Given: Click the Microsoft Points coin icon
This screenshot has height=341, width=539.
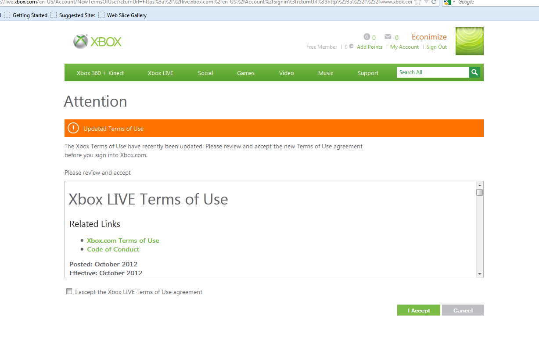Looking at the screenshot, I should tap(351, 46).
